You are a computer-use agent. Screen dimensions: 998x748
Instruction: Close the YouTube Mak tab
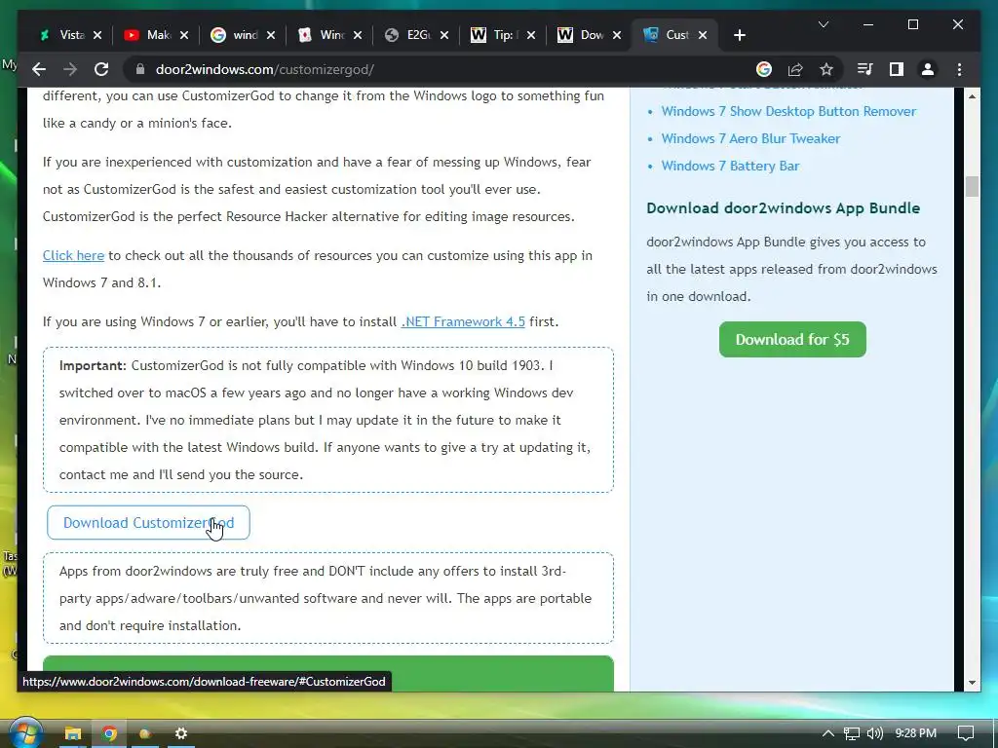[184, 35]
